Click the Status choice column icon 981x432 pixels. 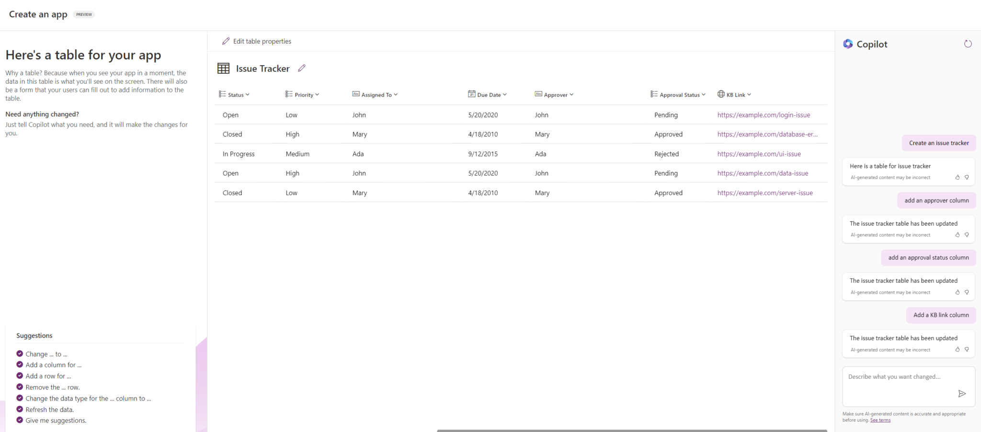tap(222, 94)
